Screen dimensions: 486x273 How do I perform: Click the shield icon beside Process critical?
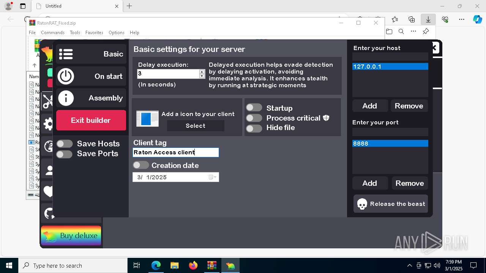[326, 118]
